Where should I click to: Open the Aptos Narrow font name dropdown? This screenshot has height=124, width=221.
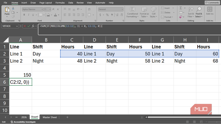[42, 9]
